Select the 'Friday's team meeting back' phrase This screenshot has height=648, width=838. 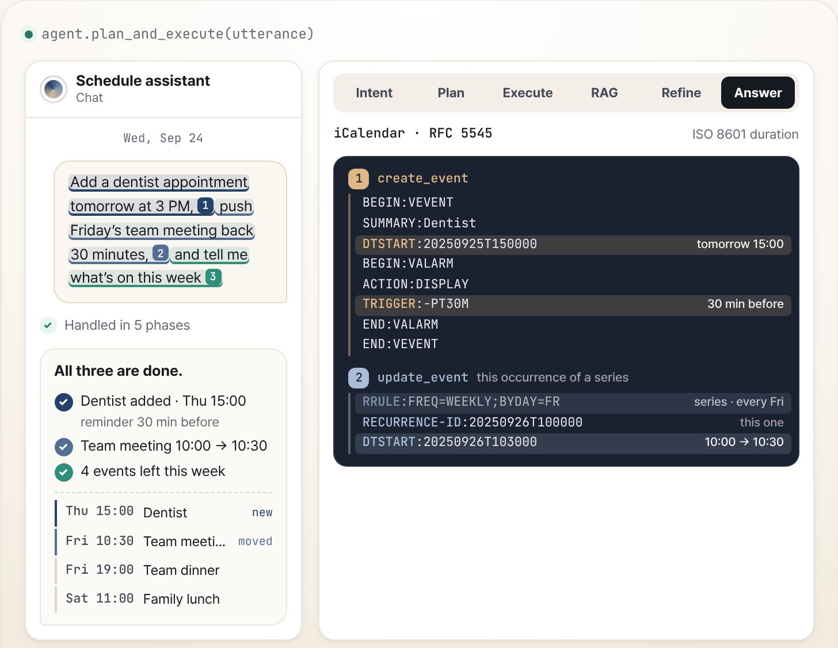[162, 231]
